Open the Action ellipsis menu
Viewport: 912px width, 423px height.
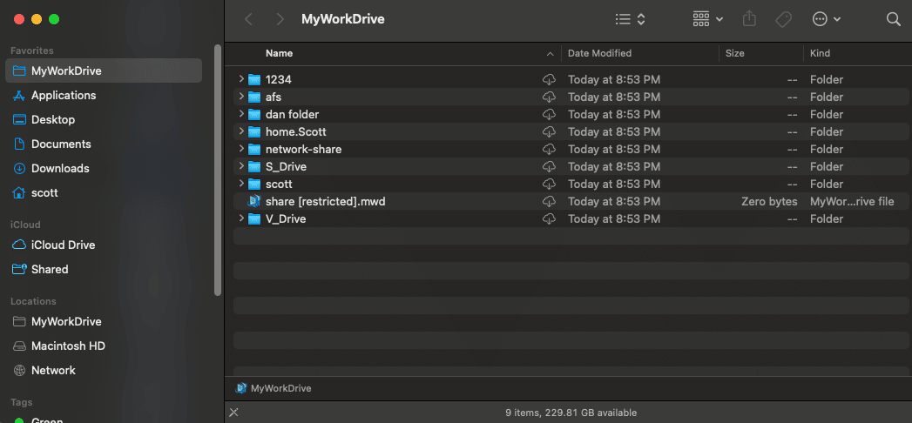point(826,19)
